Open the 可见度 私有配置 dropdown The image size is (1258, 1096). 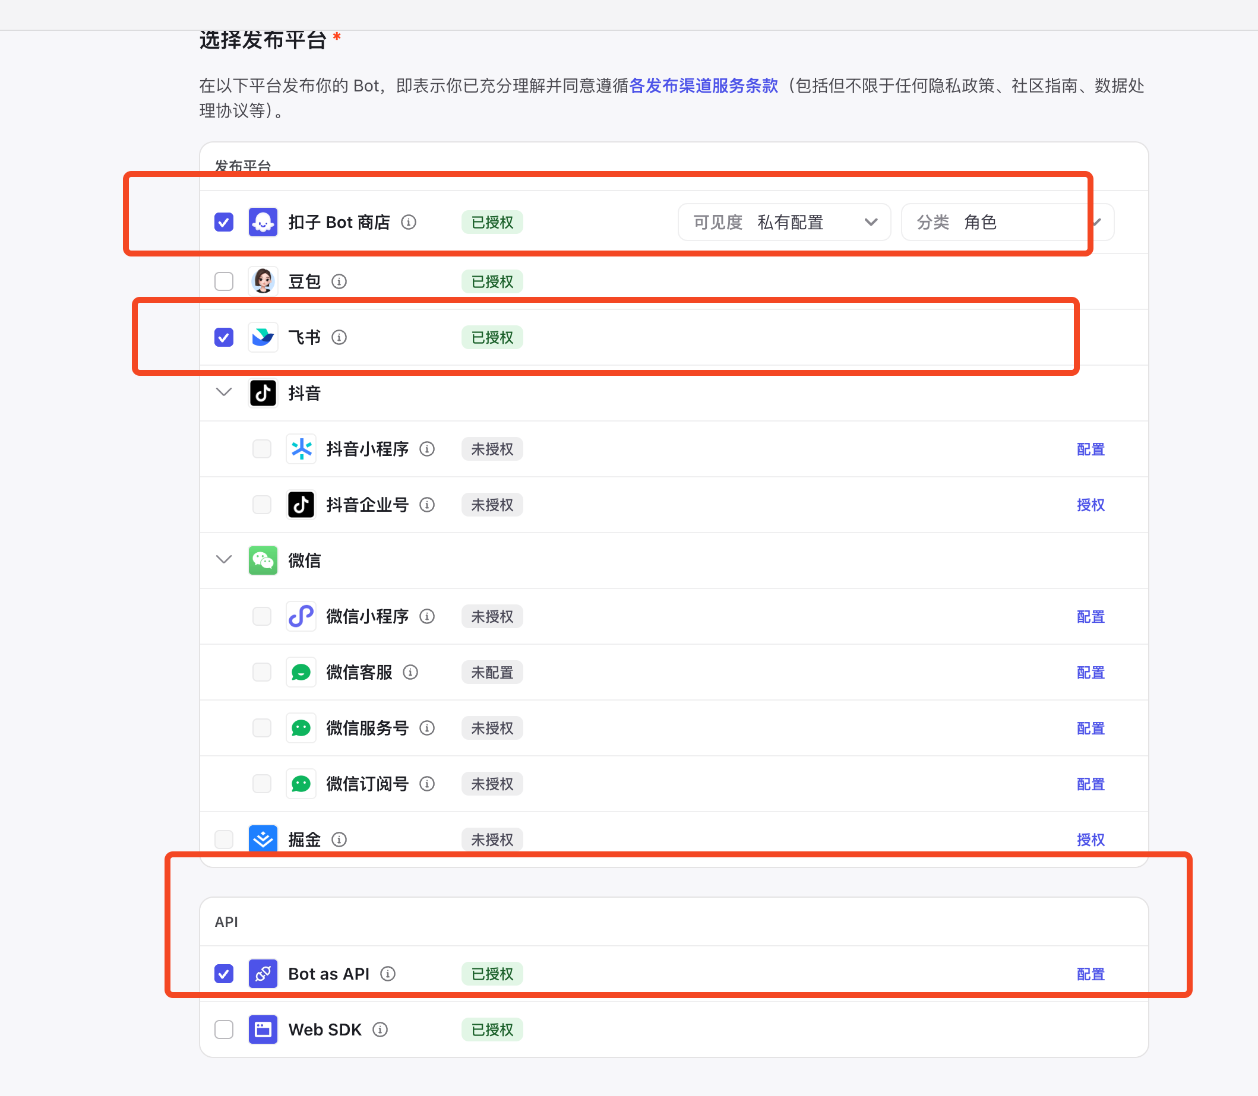click(x=785, y=222)
